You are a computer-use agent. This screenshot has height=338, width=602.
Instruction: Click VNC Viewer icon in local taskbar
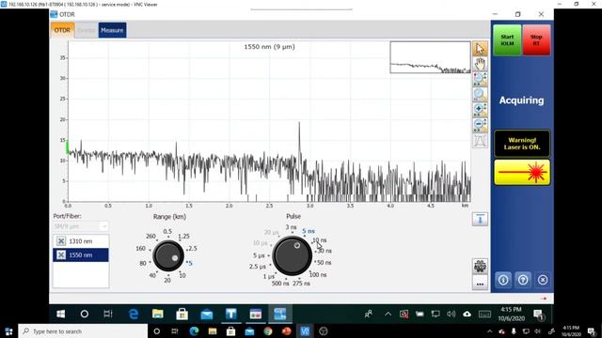click(305, 331)
